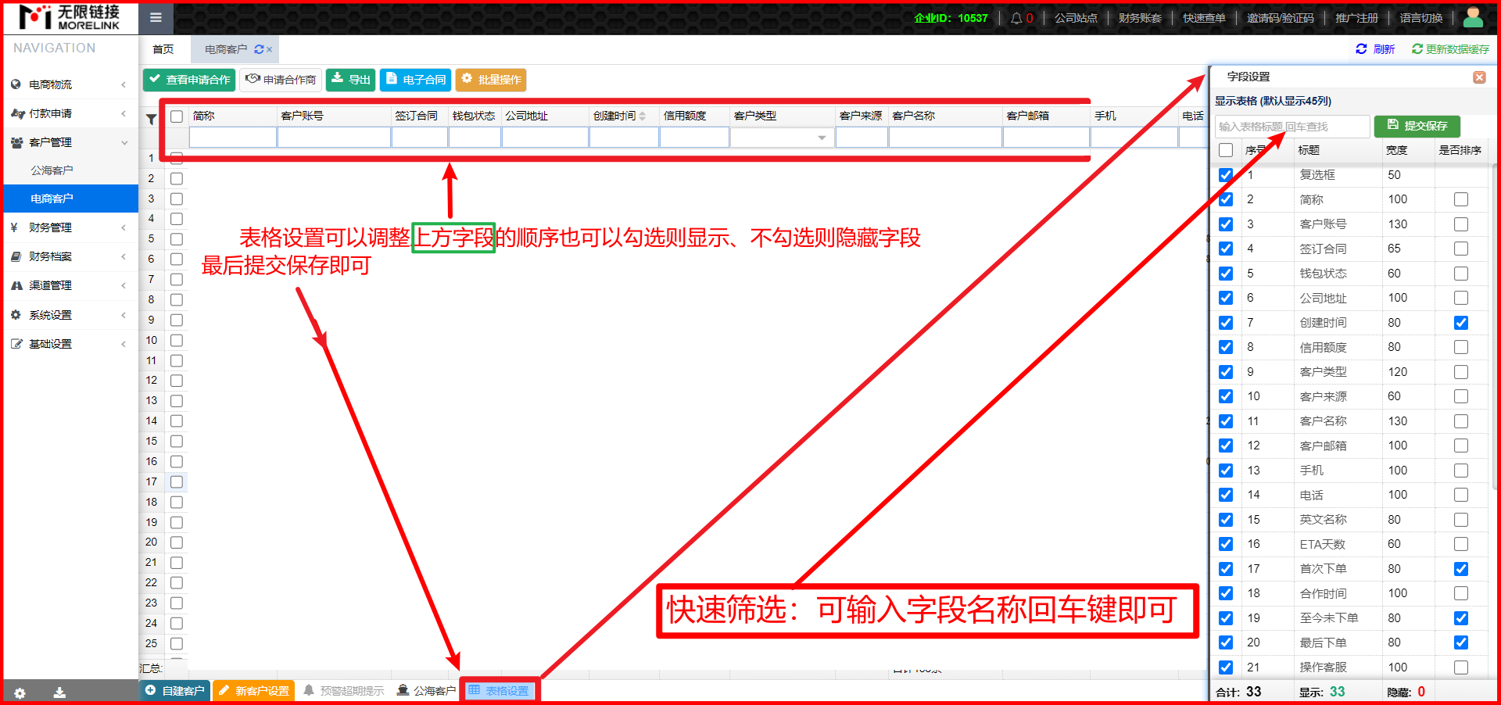1501x705 pixels.
Task: Click 自建客户 bottom button
Action: (x=175, y=691)
